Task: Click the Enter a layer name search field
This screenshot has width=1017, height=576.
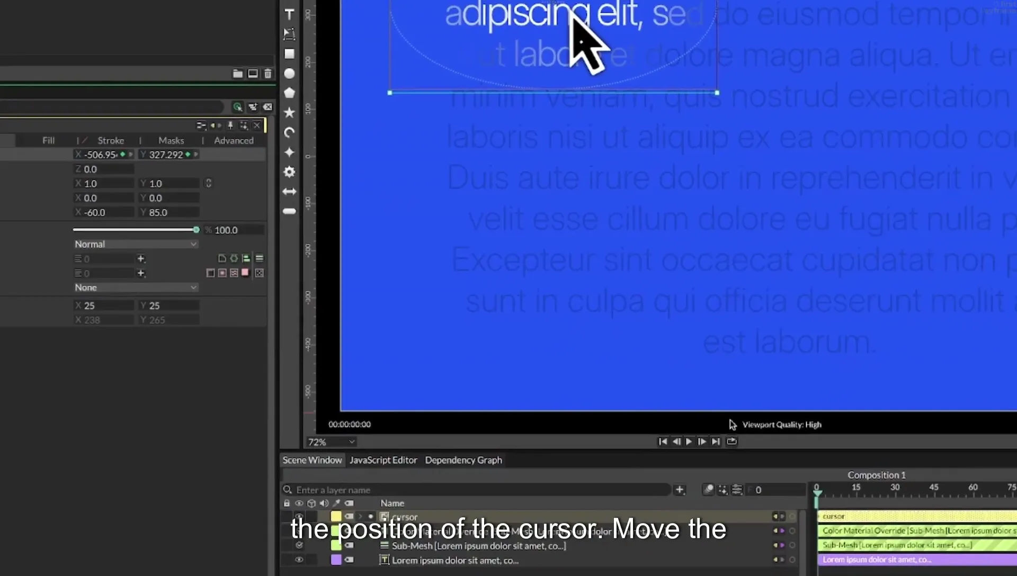Action: point(477,490)
